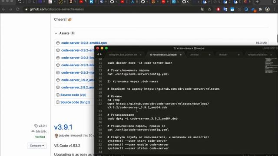278x156 pixels.
Task: Click the Assets count badge 9
Action: coord(73,33)
